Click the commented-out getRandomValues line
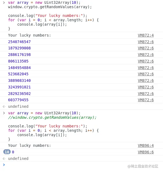 pos(52,118)
